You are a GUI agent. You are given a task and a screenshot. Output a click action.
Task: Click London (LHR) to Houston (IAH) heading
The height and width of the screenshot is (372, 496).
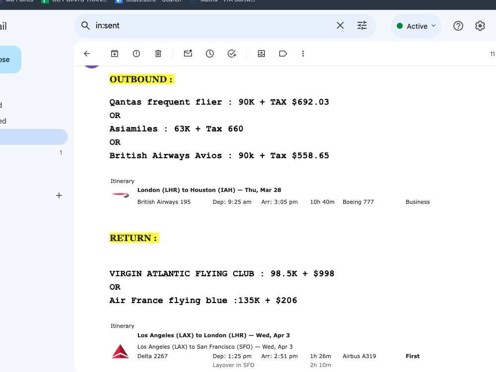pos(209,190)
